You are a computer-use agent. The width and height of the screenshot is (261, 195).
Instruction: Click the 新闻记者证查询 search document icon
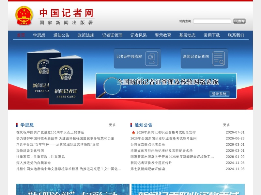219,58
